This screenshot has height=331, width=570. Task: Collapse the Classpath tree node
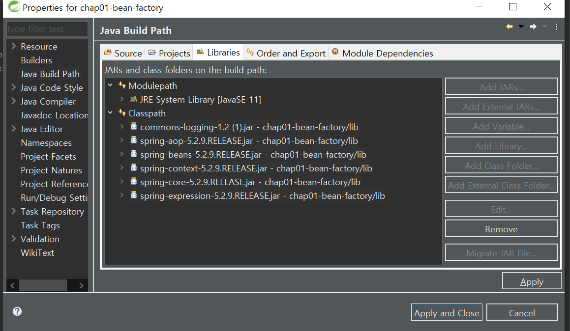(x=110, y=113)
